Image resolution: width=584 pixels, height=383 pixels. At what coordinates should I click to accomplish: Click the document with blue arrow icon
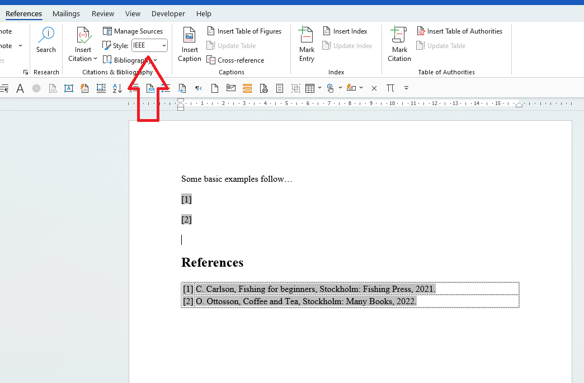[x=182, y=88]
